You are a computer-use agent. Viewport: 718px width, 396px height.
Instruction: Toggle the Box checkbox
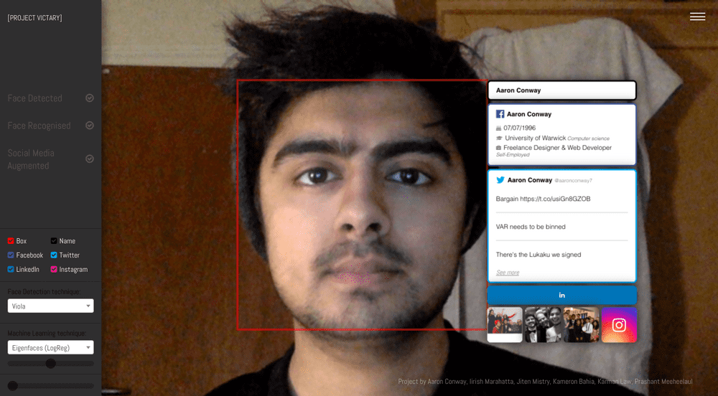click(11, 241)
